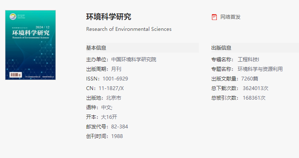The height and width of the screenshot is (158, 299).
Task: Click the journal title 环境科学研究 heading
Action: coord(109,17)
